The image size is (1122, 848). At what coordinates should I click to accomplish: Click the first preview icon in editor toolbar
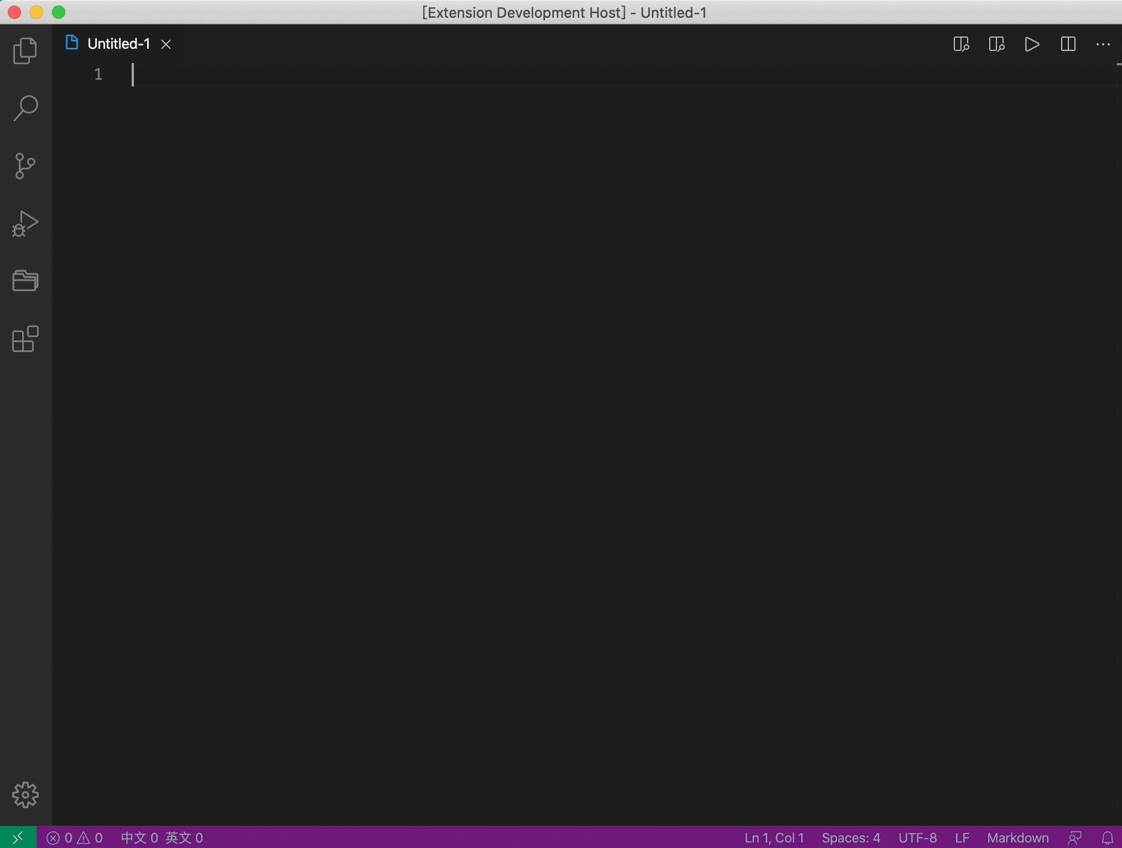click(x=961, y=44)
